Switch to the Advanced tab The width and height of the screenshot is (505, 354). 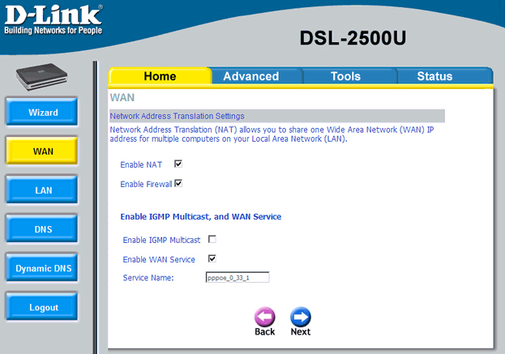tap(250, 76)
